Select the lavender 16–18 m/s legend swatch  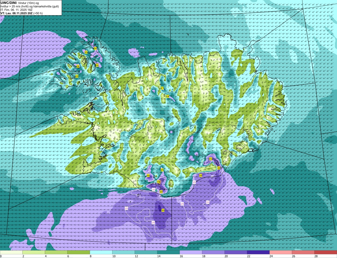point(191,252)
